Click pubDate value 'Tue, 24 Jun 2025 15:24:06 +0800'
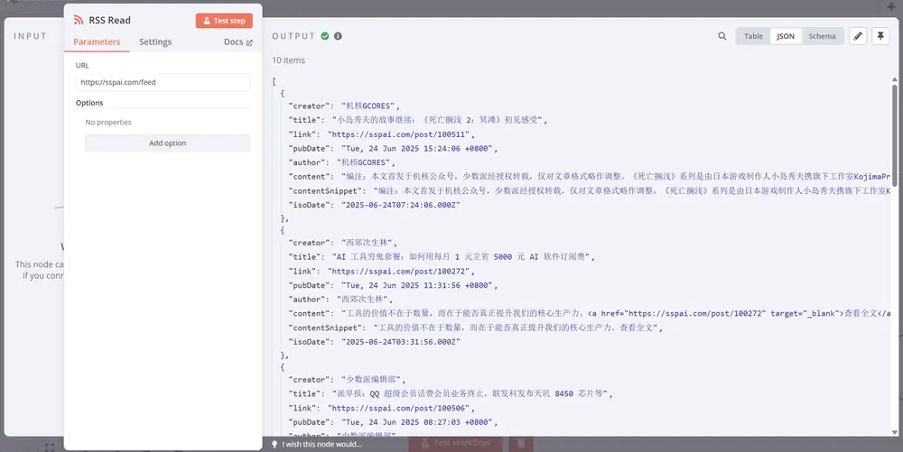 [x=419, y=148]
